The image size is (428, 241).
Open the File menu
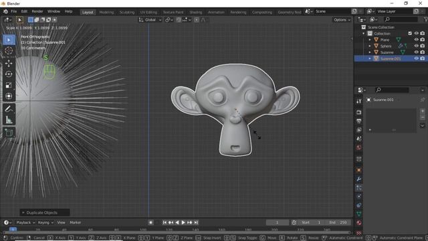pos(13,11)
